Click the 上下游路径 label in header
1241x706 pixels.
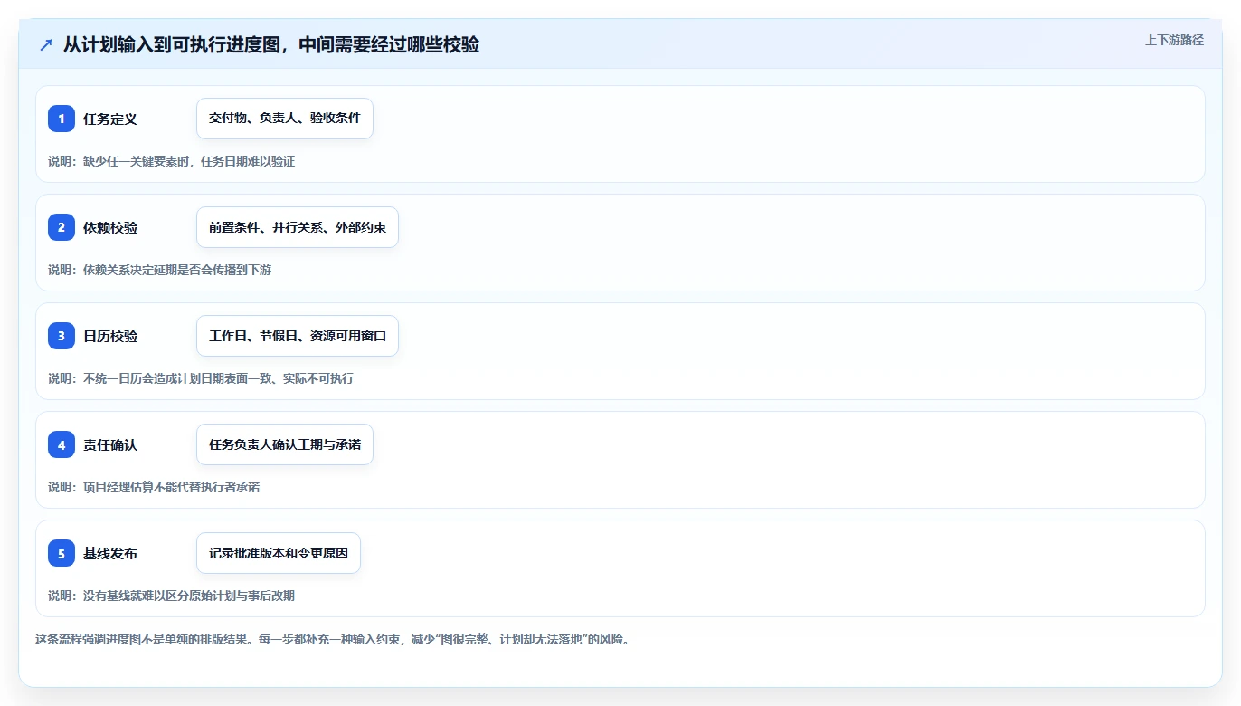pyautogui.click(x=1174, y=40)
